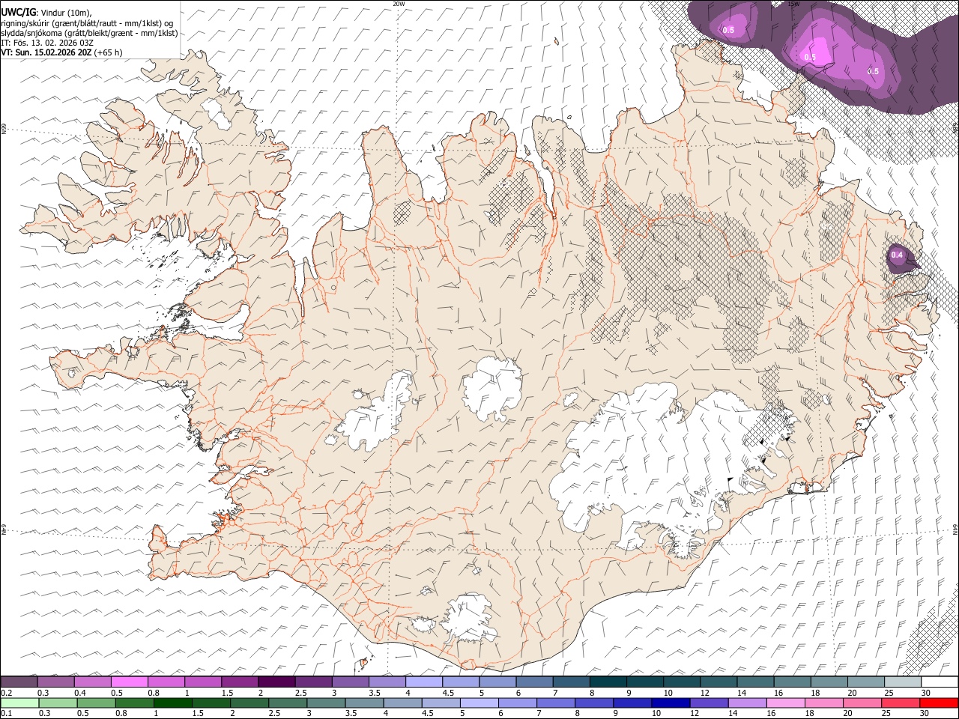This screenshot has width=959, height=719.
Task: Select the 25–30 red-pink swatch in lower legend
Action: [899, 703]
